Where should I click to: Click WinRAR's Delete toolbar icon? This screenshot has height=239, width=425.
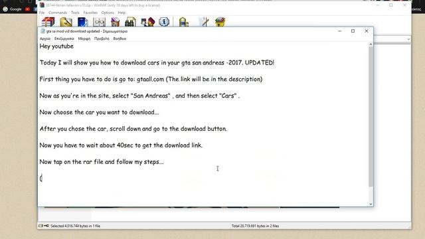click(x=115, y=22)
